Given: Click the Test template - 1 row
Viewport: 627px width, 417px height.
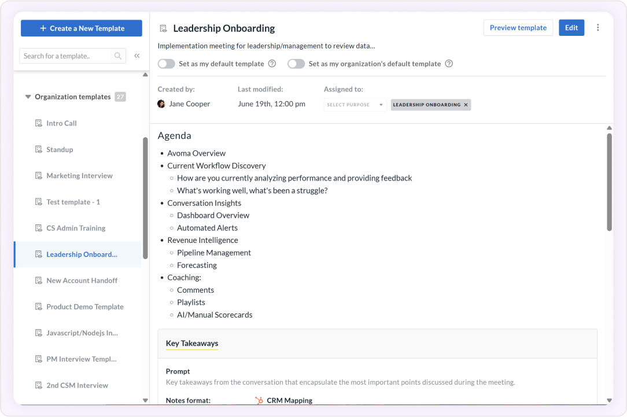Looking at the screenshot, I should tap(78, 202).
